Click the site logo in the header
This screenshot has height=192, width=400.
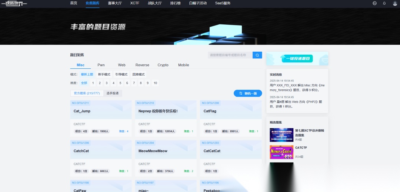[x=14, y=3]
